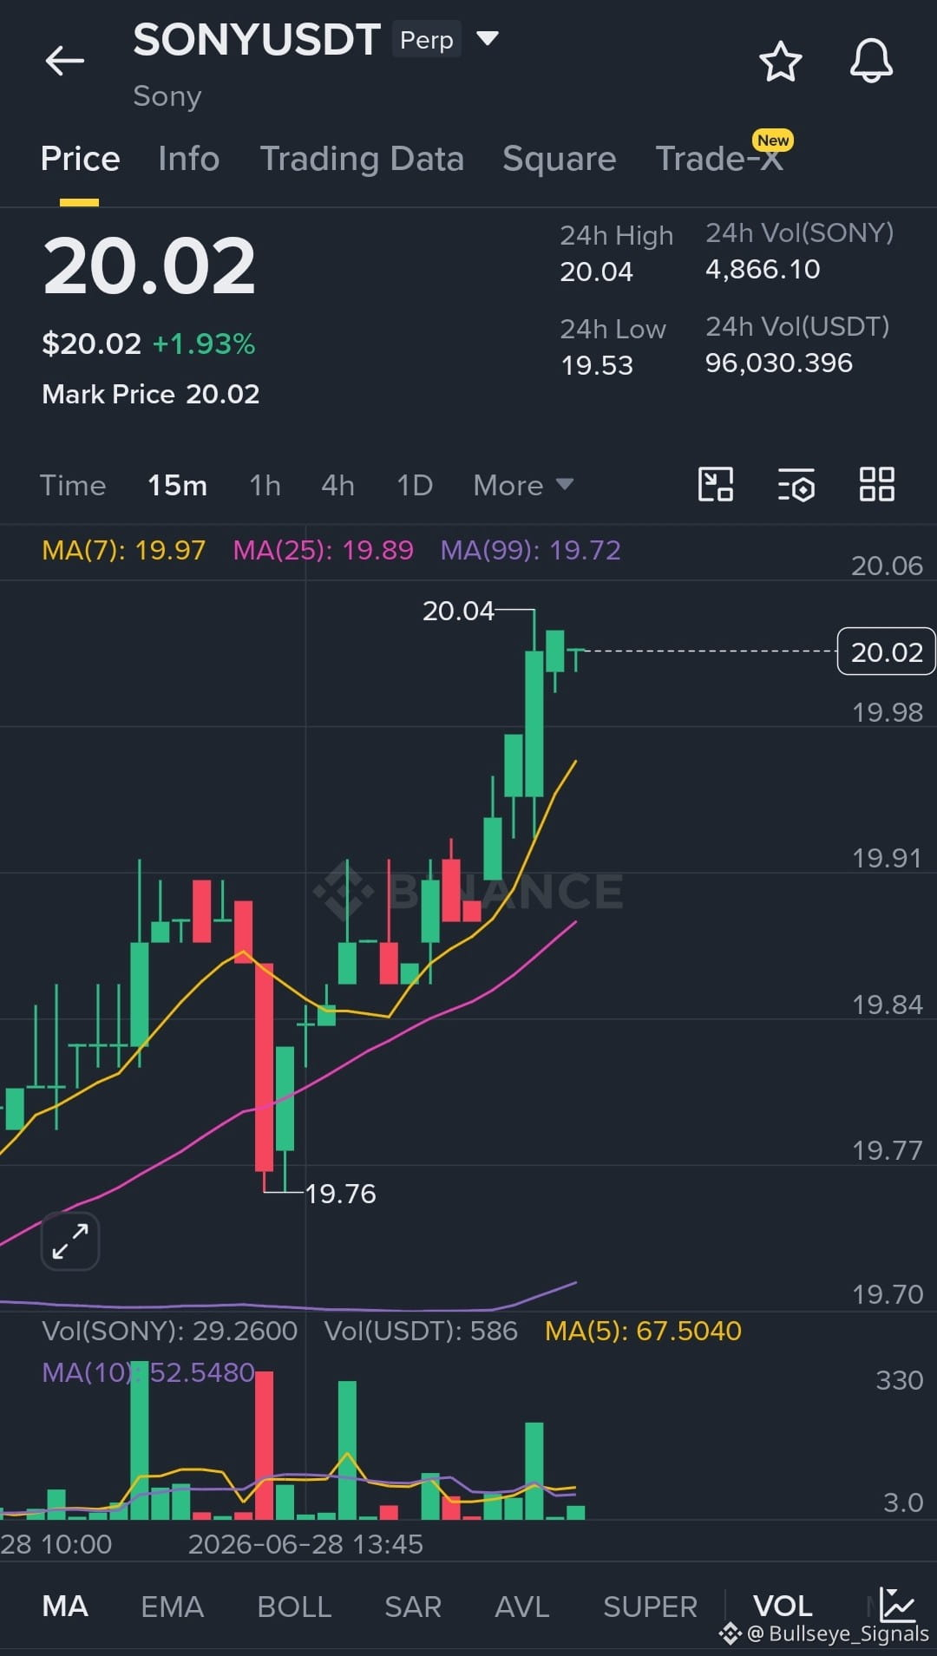Select the 4h interval
This screenshot has width=937, height=1656.
tap(337, 486)
